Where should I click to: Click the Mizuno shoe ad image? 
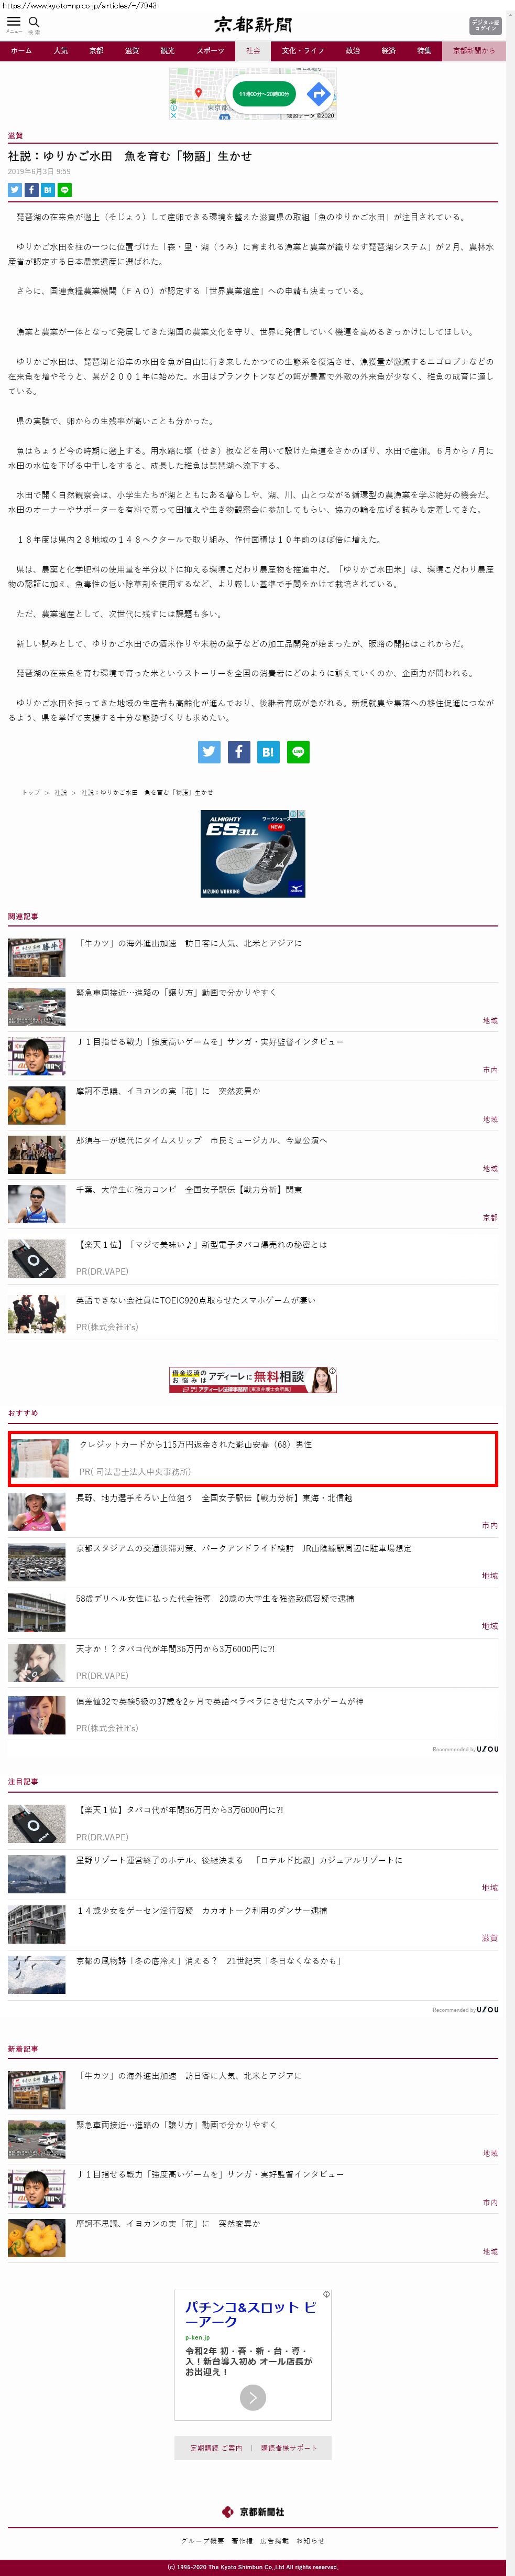[x=253, y=853]
